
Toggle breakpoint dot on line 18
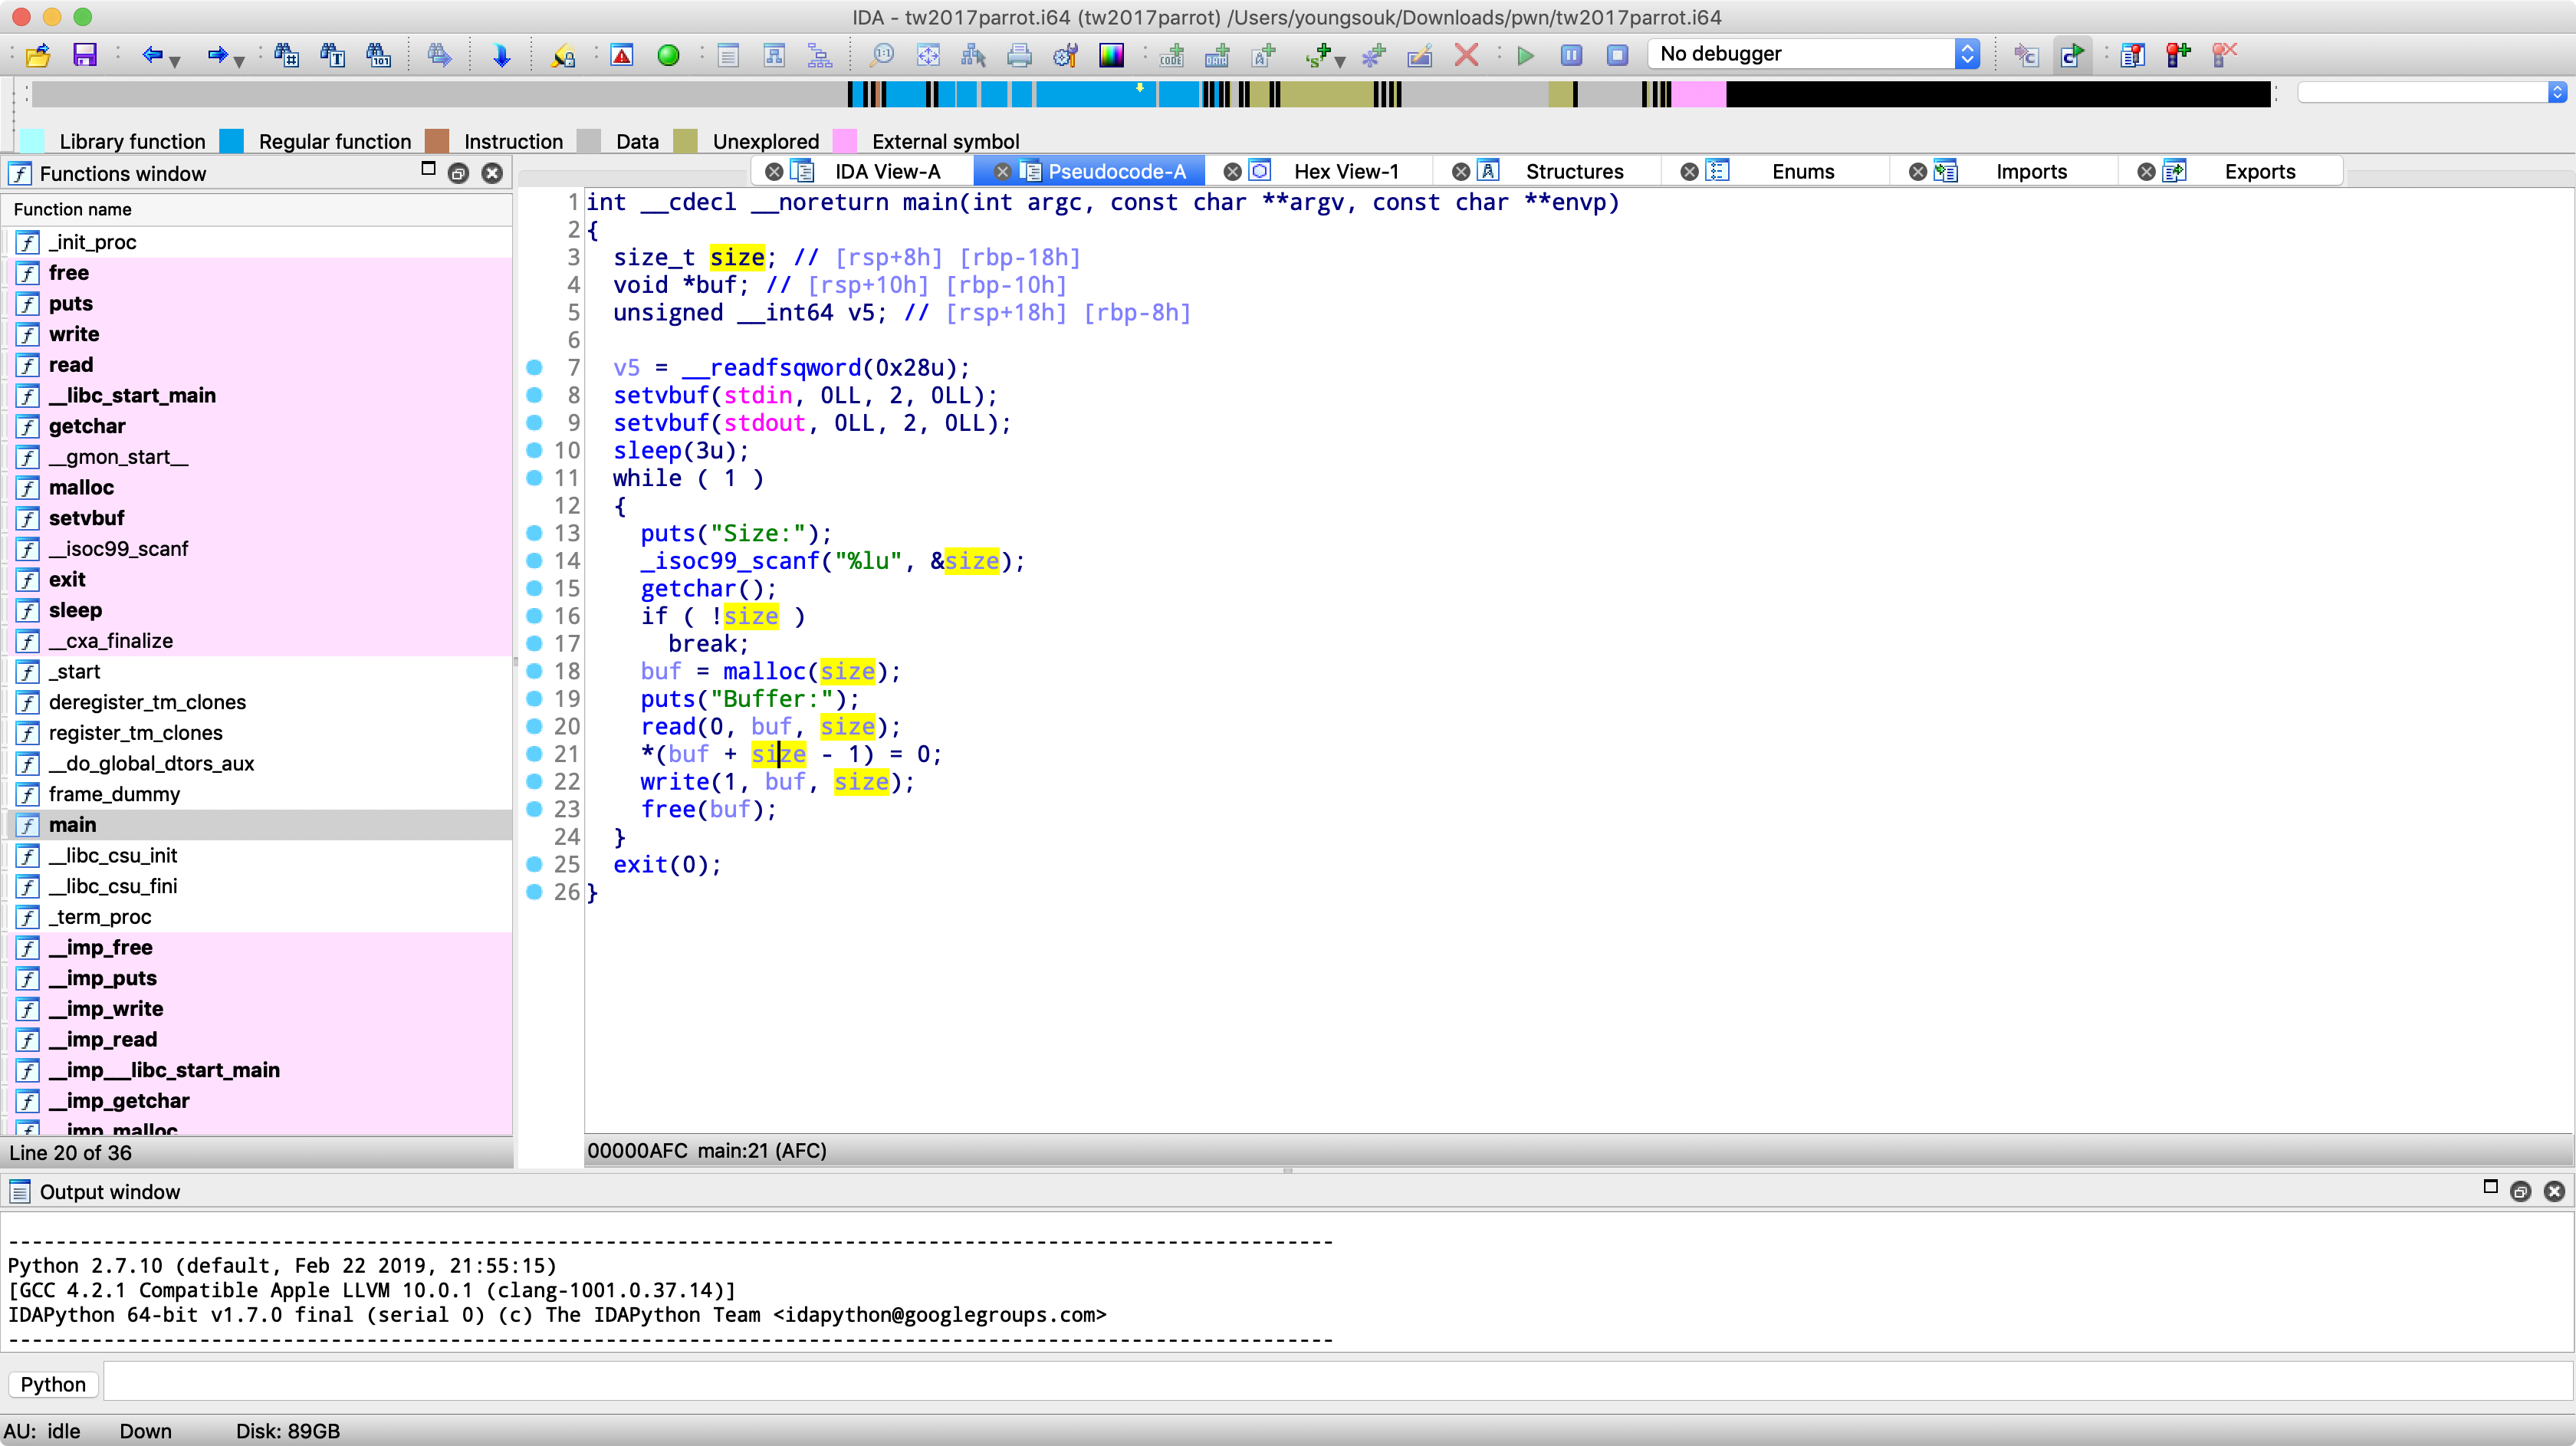click(534, 671)
